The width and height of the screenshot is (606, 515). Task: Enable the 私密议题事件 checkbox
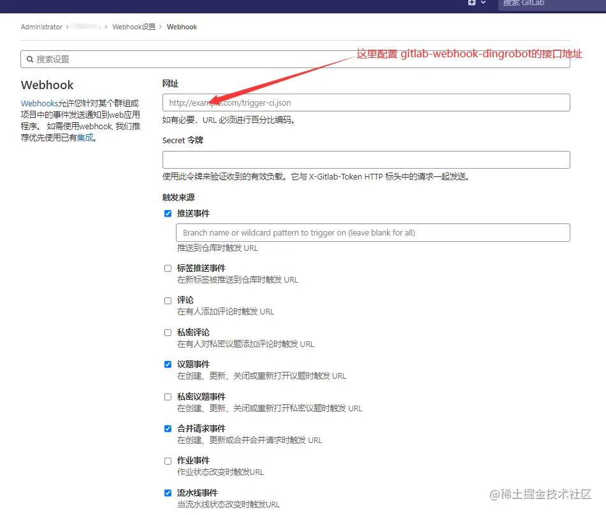click(x=168, y=397)
